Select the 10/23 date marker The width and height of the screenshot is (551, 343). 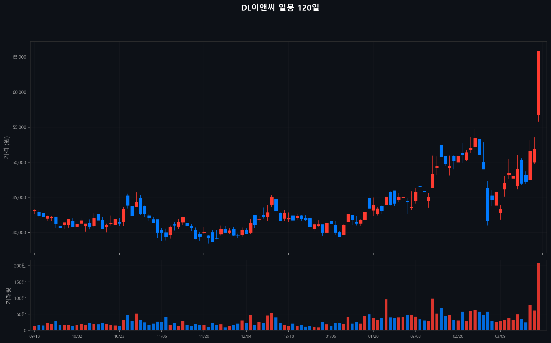tap(119, 336)
